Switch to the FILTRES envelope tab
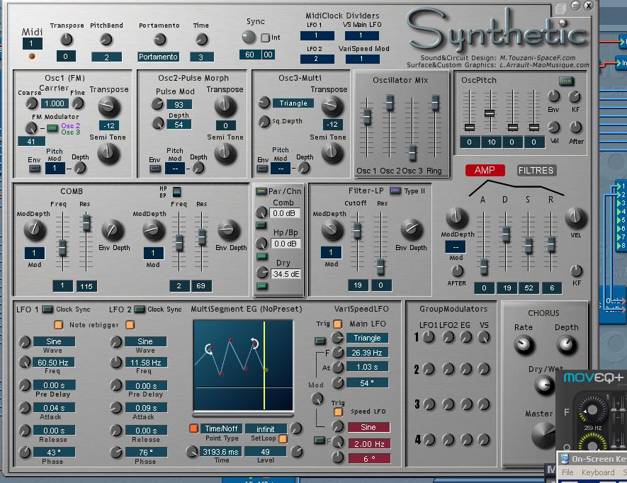Viewport: 627px width, 483px height. (x=536, y=170)
